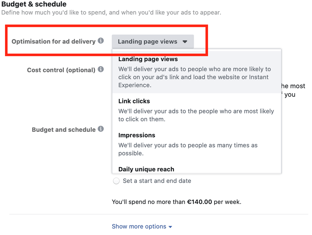Choose the Link clicks optimisation option
Image resolution: width=312 pixels, height=235 pixels.
[x=197, y=110]
